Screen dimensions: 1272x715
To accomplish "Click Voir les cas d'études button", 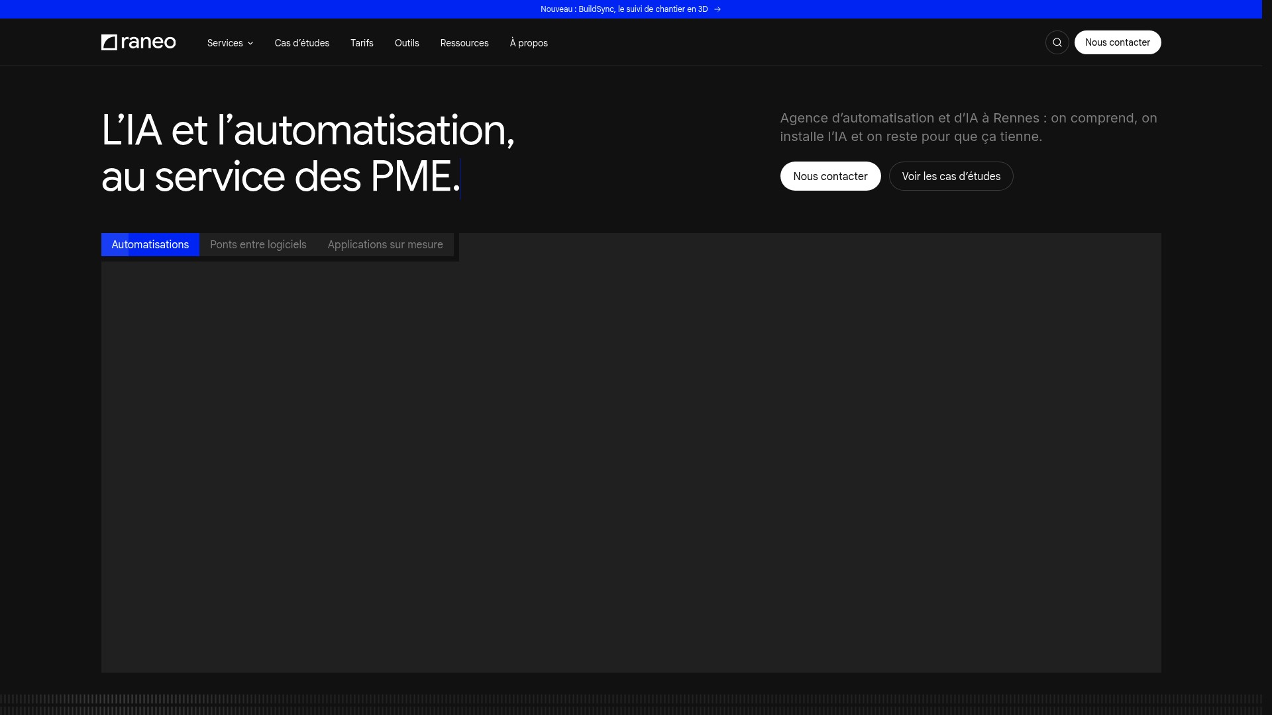I will [x=951, y=176].
